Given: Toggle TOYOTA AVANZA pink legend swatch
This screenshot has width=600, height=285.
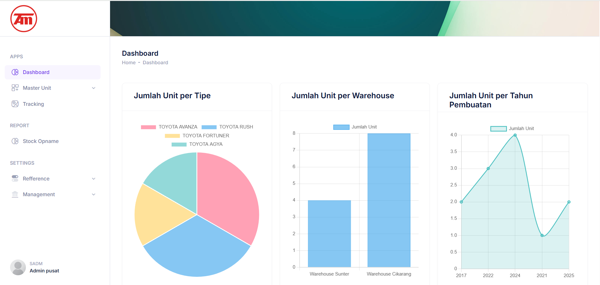Looking at the screenshot, I should coord(148,127).
